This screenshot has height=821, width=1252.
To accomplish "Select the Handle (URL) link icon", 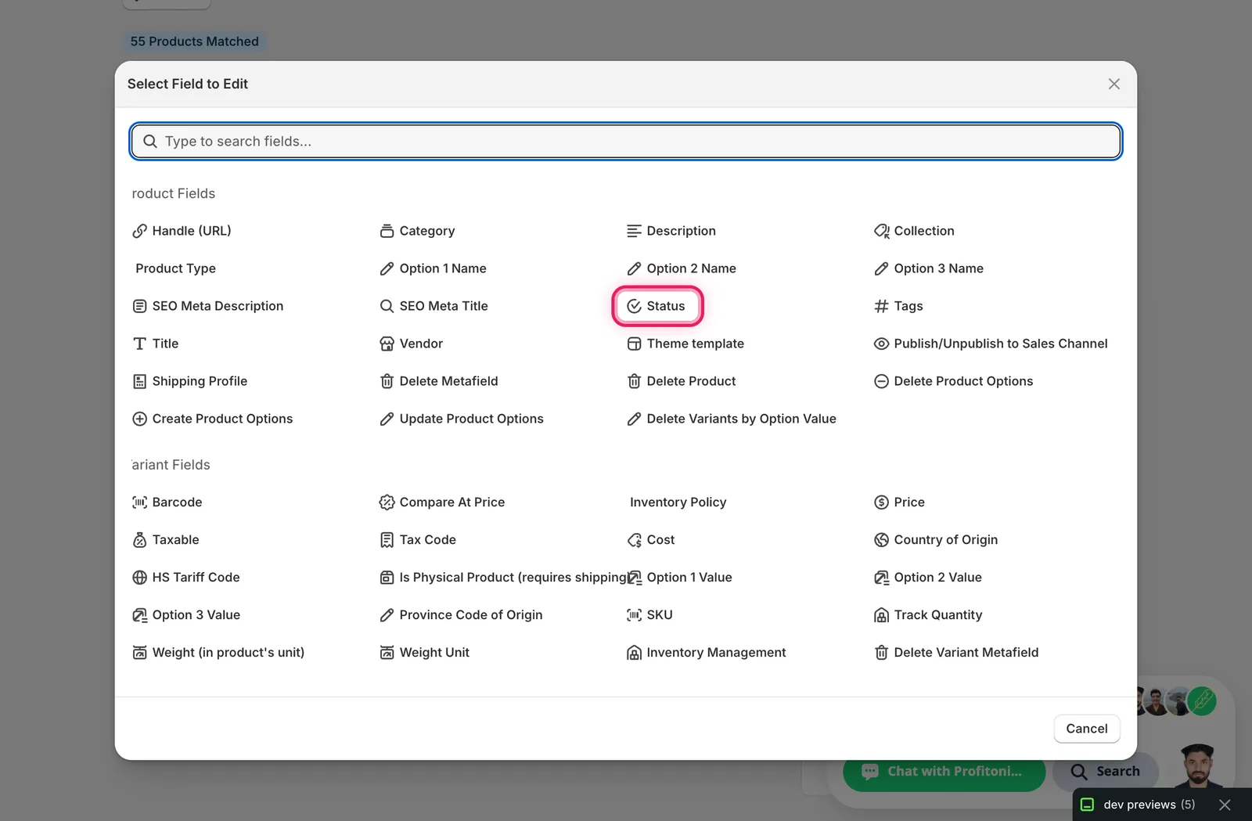I will (139, 231).
